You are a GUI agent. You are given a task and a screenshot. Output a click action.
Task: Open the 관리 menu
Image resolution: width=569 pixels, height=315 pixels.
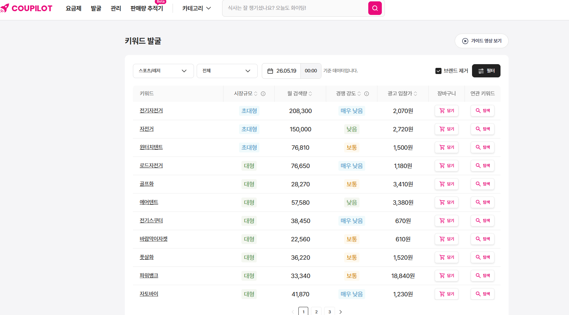pyautogui.click(x=116, y=8)
